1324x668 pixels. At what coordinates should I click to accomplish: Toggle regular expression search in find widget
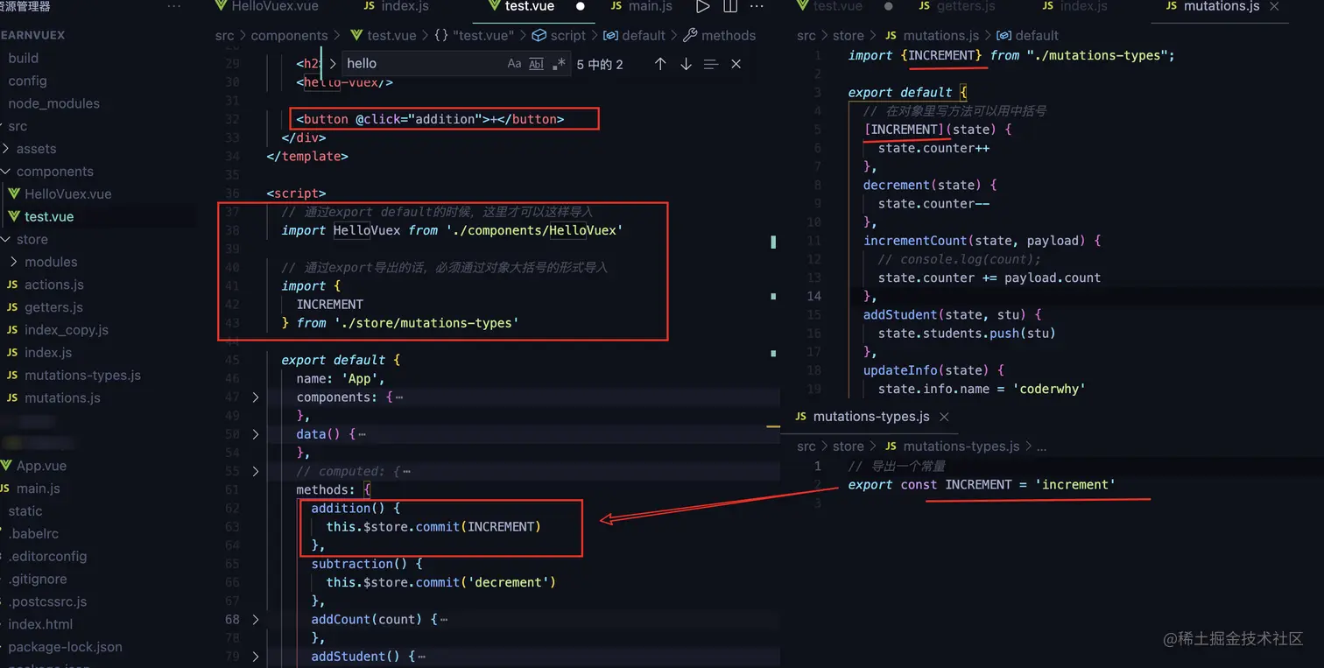coord(559,64)
